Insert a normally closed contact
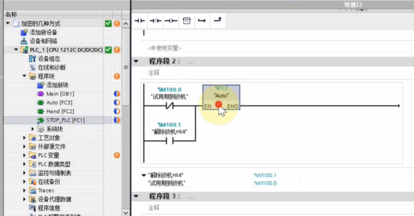This screenshot has width=414, height=216. coord(155,21)
